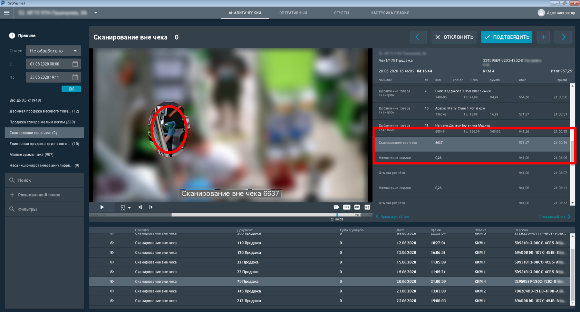Viewport: 580px width, 312px height.
Task: Open the Следующий чек link
Action: (x=555, y=217)
